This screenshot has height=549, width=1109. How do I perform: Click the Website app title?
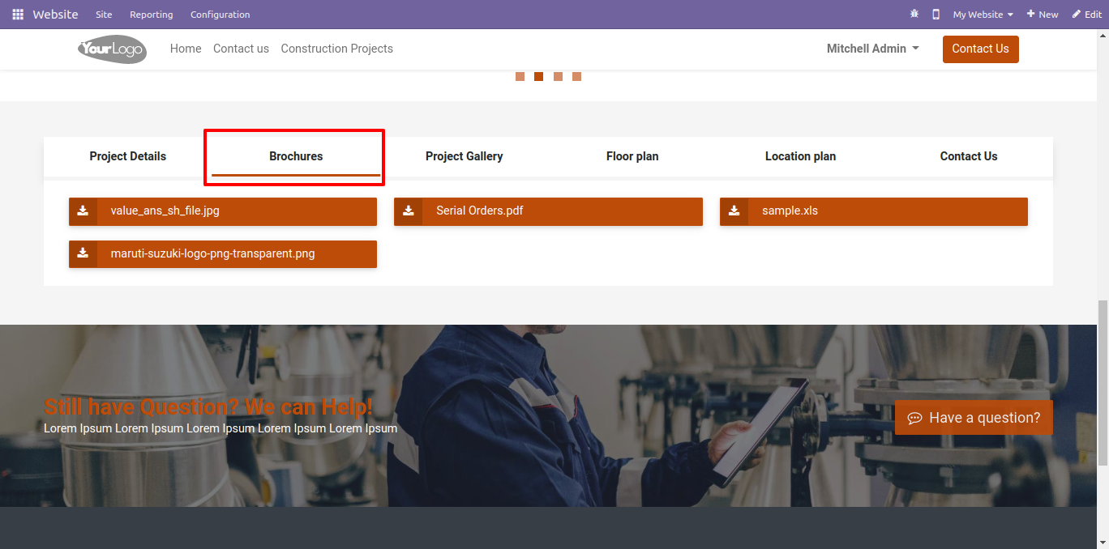click(x=55, y=15)
